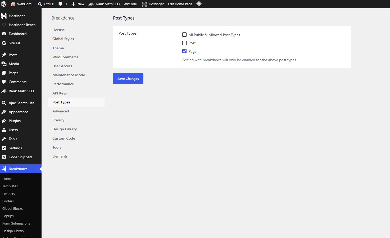Click the Plugins plug icon

click(4, 121)
